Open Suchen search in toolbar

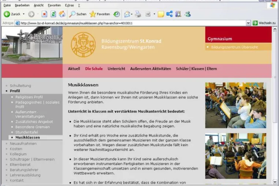tap(78, 14)
